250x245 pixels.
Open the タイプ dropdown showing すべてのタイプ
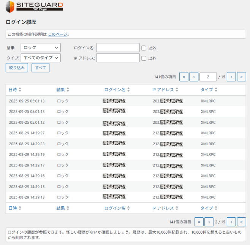(40, 58)
